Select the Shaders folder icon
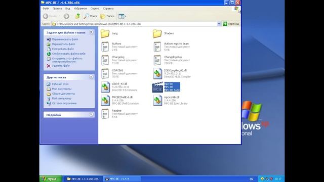Image resolution: width=324 pixels, height=182 pixels. click(x=157, y=33)
